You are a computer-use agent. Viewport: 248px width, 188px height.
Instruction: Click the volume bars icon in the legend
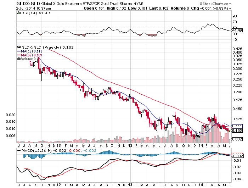tap(19, 59)
